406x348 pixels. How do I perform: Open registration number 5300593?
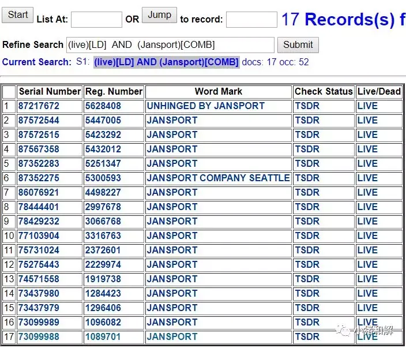click(x=103, y=178)
